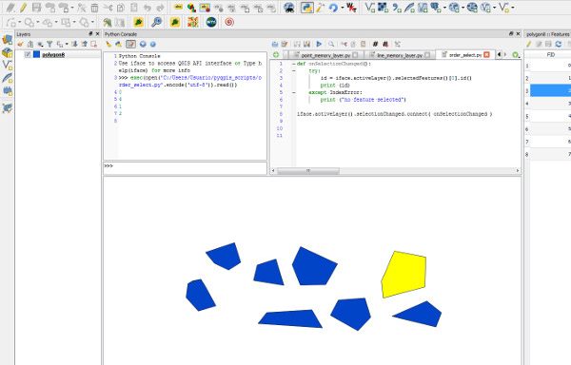Open dropdown beside fourth digitizing shape tool

coord(74,23)
